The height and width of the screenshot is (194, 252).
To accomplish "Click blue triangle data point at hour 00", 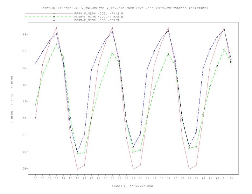I will pos(36,63).
